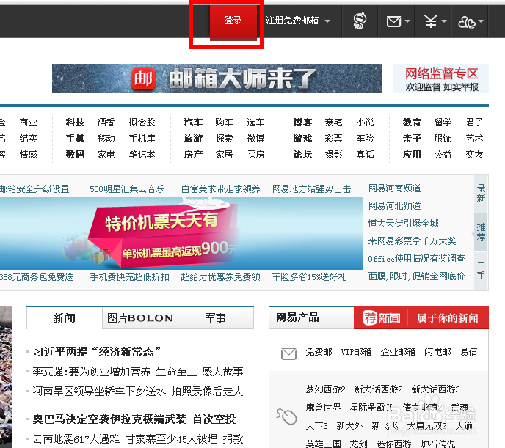
Task: Click the red 登录 login button
Action: [x=233, y=21]
